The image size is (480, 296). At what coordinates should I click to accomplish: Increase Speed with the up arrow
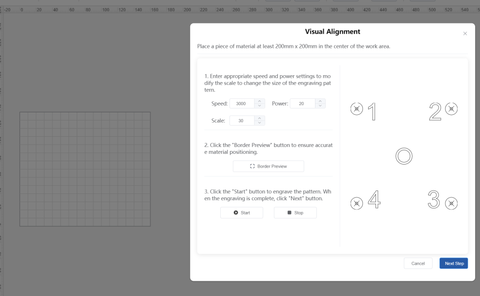tap(259, 101)
